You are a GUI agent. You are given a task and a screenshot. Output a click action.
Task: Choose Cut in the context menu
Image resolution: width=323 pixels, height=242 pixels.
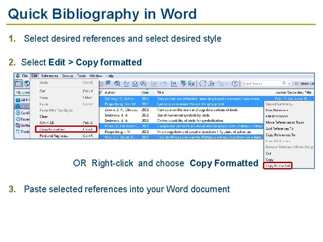[x=289, y=153]
